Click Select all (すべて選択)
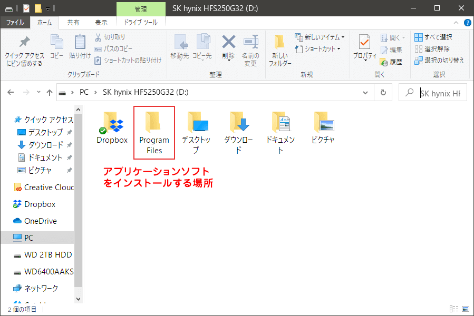474x316 pixels. 433,37
